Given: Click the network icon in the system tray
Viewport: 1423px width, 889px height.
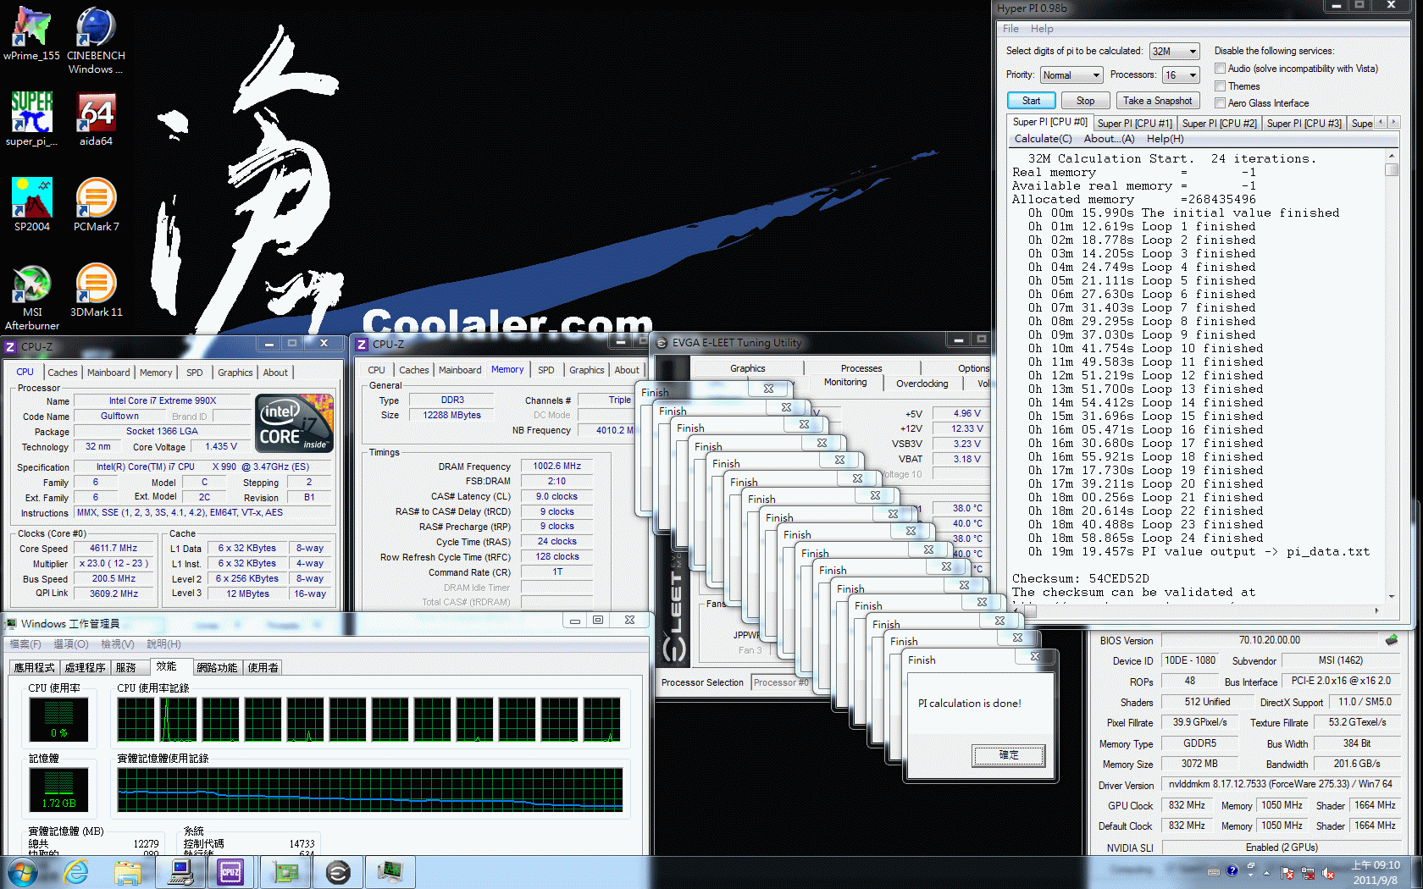Looking at the screenshot, I should tap(1308, 873).
